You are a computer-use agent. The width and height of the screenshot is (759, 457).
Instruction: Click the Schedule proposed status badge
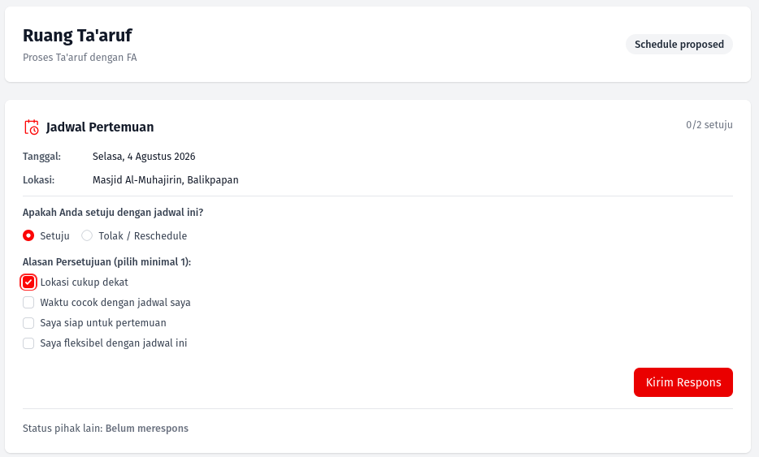coord(679,44)
